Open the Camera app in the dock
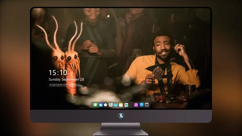The image size is (242, 136). click(147, 105)
